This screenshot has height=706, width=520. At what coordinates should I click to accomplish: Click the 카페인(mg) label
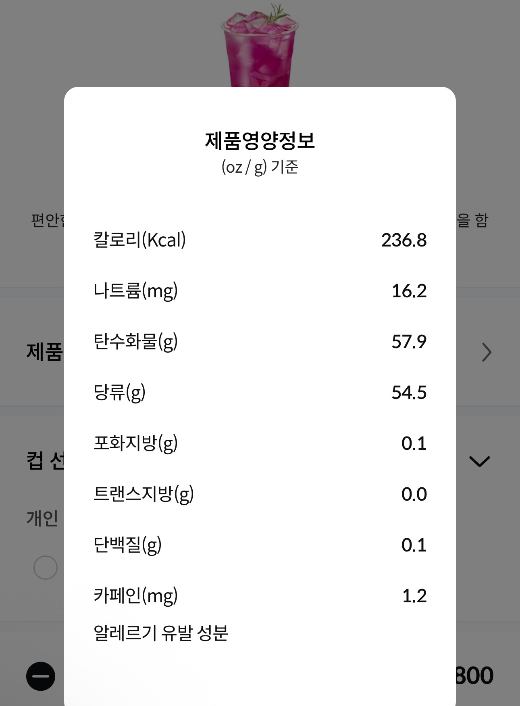[135, 595]
